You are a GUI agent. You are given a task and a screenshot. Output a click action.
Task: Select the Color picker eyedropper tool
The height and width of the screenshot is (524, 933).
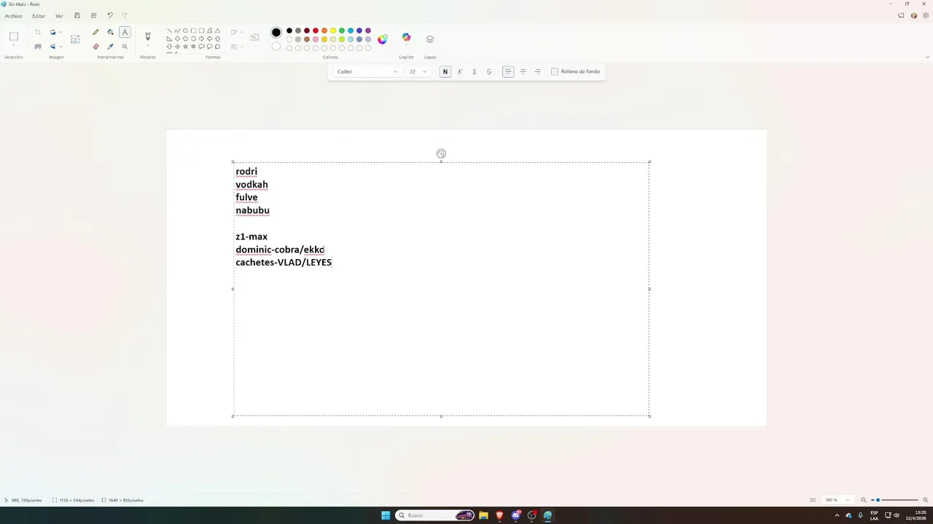pyautogui.click(x=110, y=47)
